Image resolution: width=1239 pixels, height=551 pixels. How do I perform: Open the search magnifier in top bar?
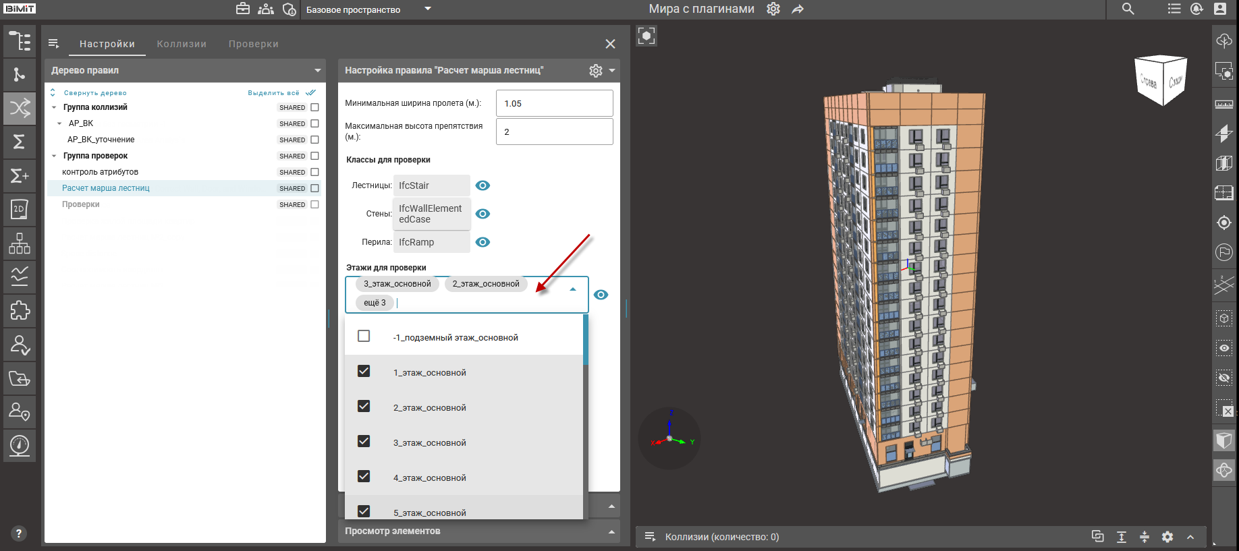[x=1128, y=9]
